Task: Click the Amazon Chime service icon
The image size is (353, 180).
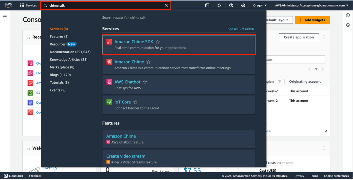Action: pos(109,62)
